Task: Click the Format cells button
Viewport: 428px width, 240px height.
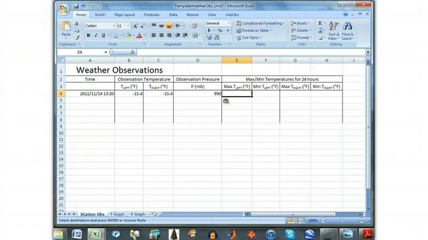Action: pyautogui.click(x=301, y=37)
